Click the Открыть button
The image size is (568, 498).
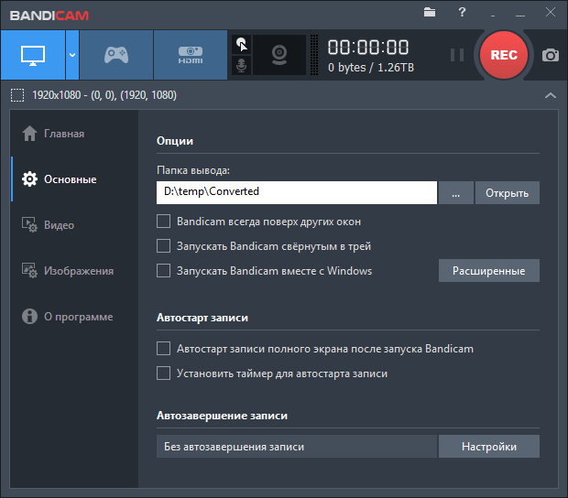(508, 192)
